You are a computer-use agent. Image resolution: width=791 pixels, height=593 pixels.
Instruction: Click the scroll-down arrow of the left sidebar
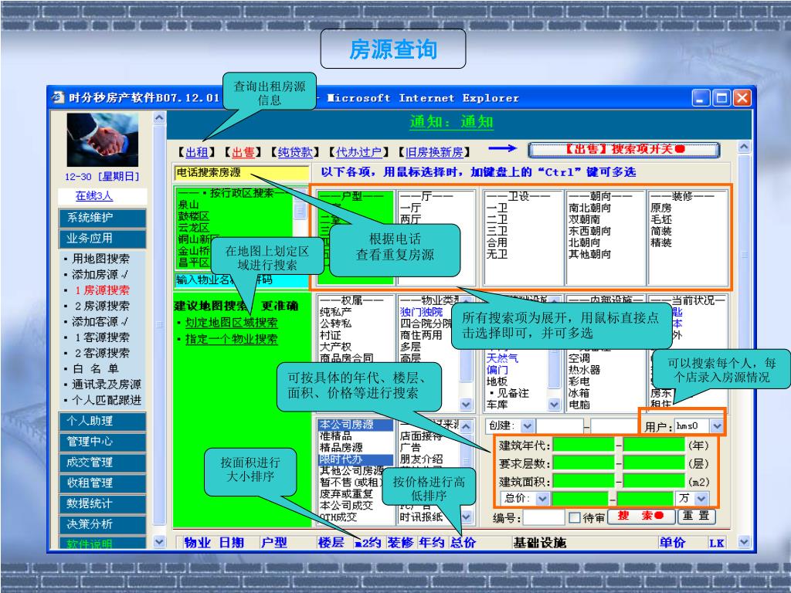(x=159, y=542)
